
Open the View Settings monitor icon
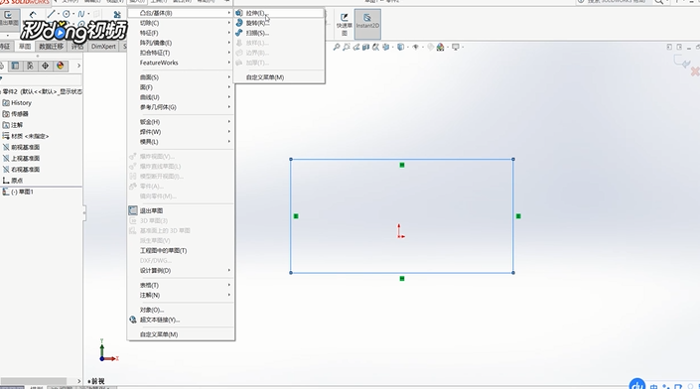point(456,47)
